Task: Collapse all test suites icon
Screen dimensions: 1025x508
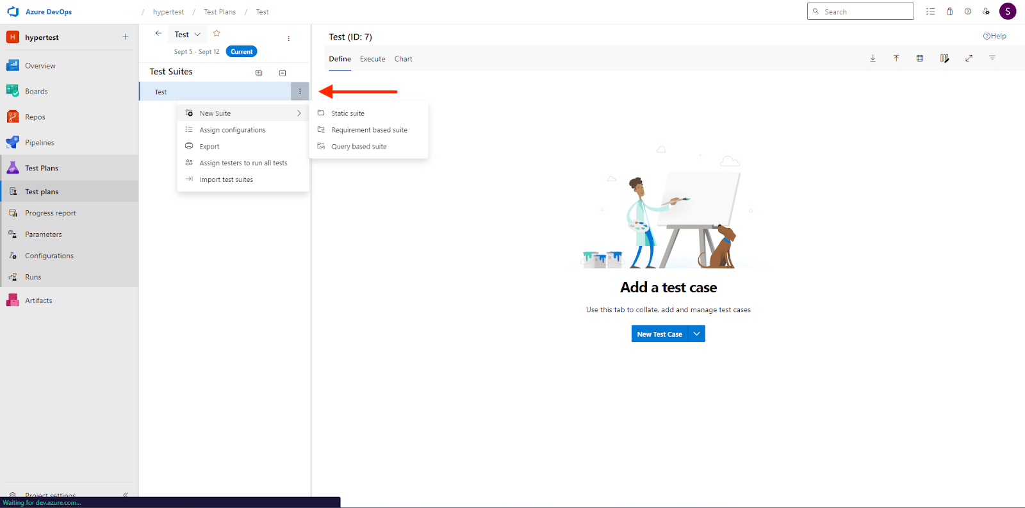Action: [x=283, y=73]
